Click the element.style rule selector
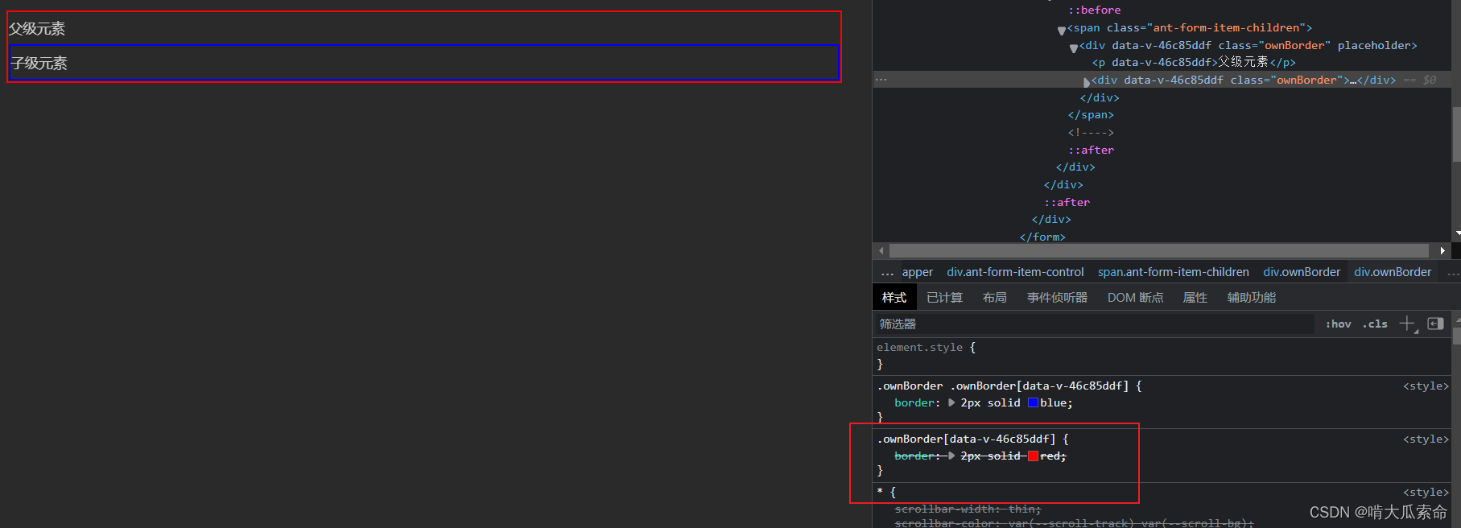This screenshot has width=1461, height=528. point(919,347)
